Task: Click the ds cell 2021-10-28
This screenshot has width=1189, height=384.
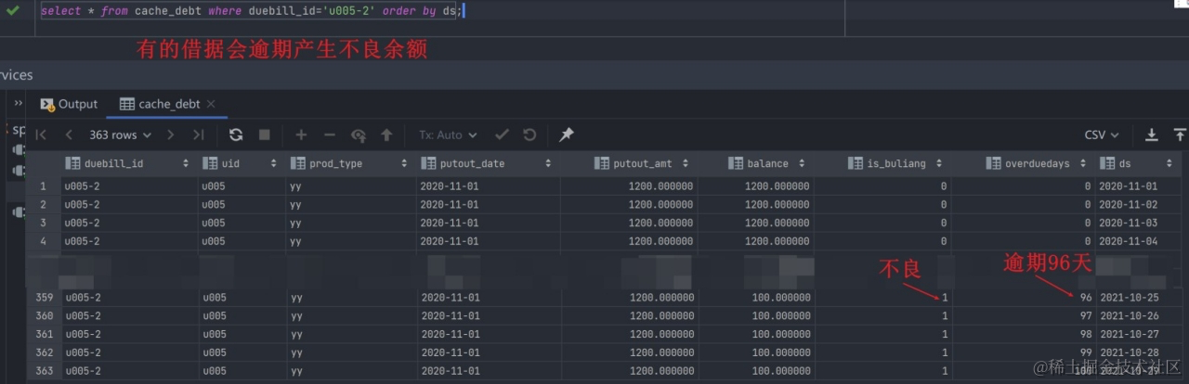Action: (1141, 353)
